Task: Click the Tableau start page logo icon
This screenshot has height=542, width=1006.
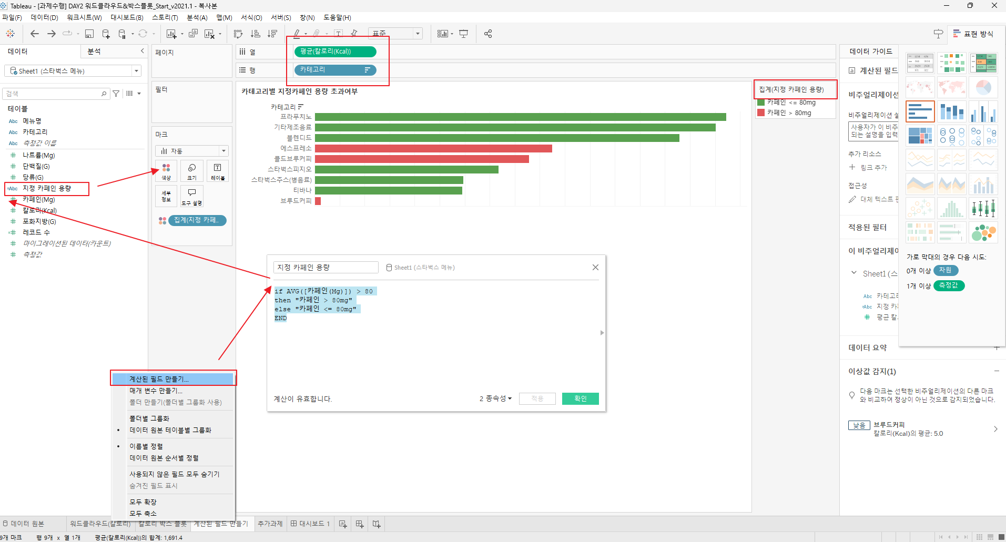Action: tap(10, 34)
